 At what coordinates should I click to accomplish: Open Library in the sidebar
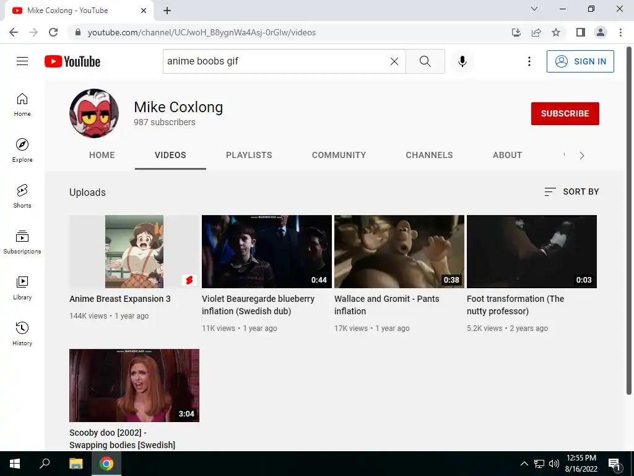(22, 288)
